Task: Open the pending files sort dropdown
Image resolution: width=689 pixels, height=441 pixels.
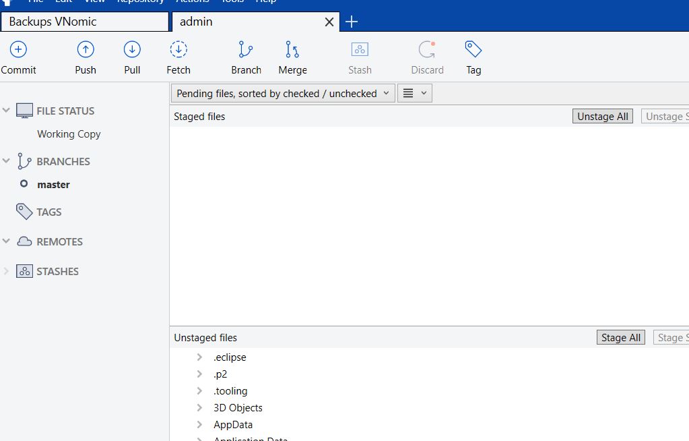Action: (282, 92)
